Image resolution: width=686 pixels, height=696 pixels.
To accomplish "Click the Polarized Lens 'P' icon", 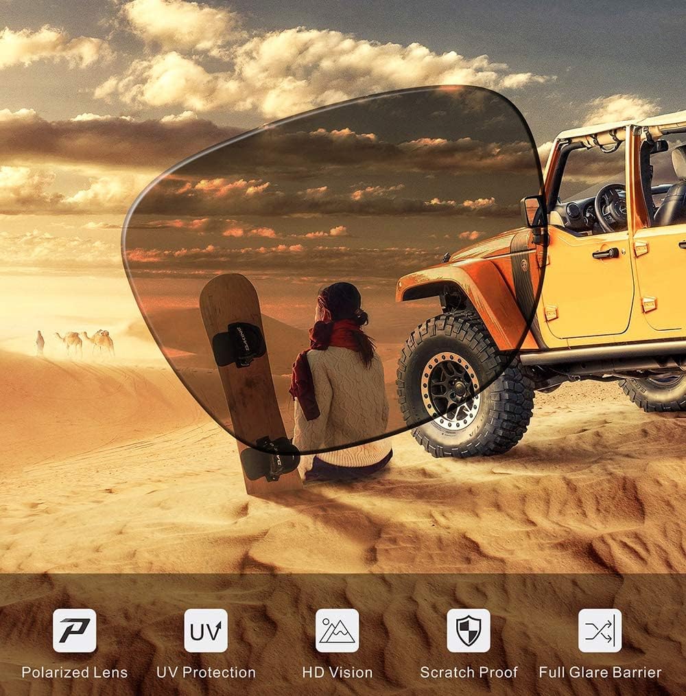I will click(74, 630).
